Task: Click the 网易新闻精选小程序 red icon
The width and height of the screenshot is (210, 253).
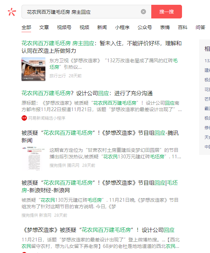Action: tap(24, 118)
